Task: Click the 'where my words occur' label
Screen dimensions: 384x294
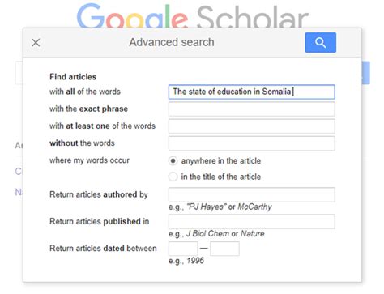Action: pyautogui.click(x=89, y=160)
